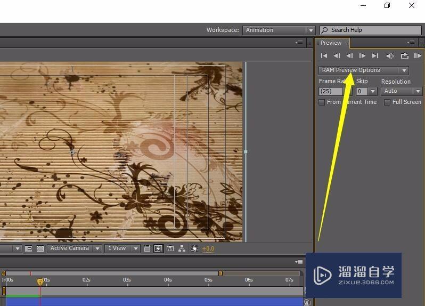
Task: Click the right-edge layer handle in viewer
Action: click(x=246, y=152)
